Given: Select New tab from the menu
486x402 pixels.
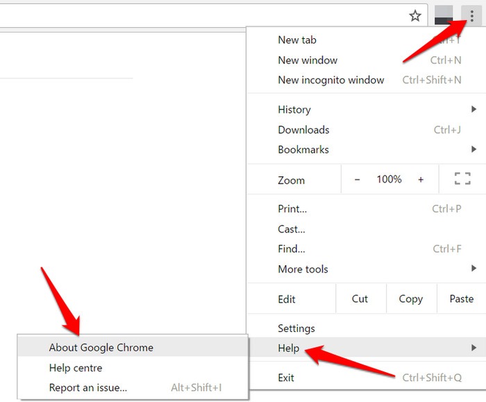Looking at the screenshot, I should pos(367,40).
